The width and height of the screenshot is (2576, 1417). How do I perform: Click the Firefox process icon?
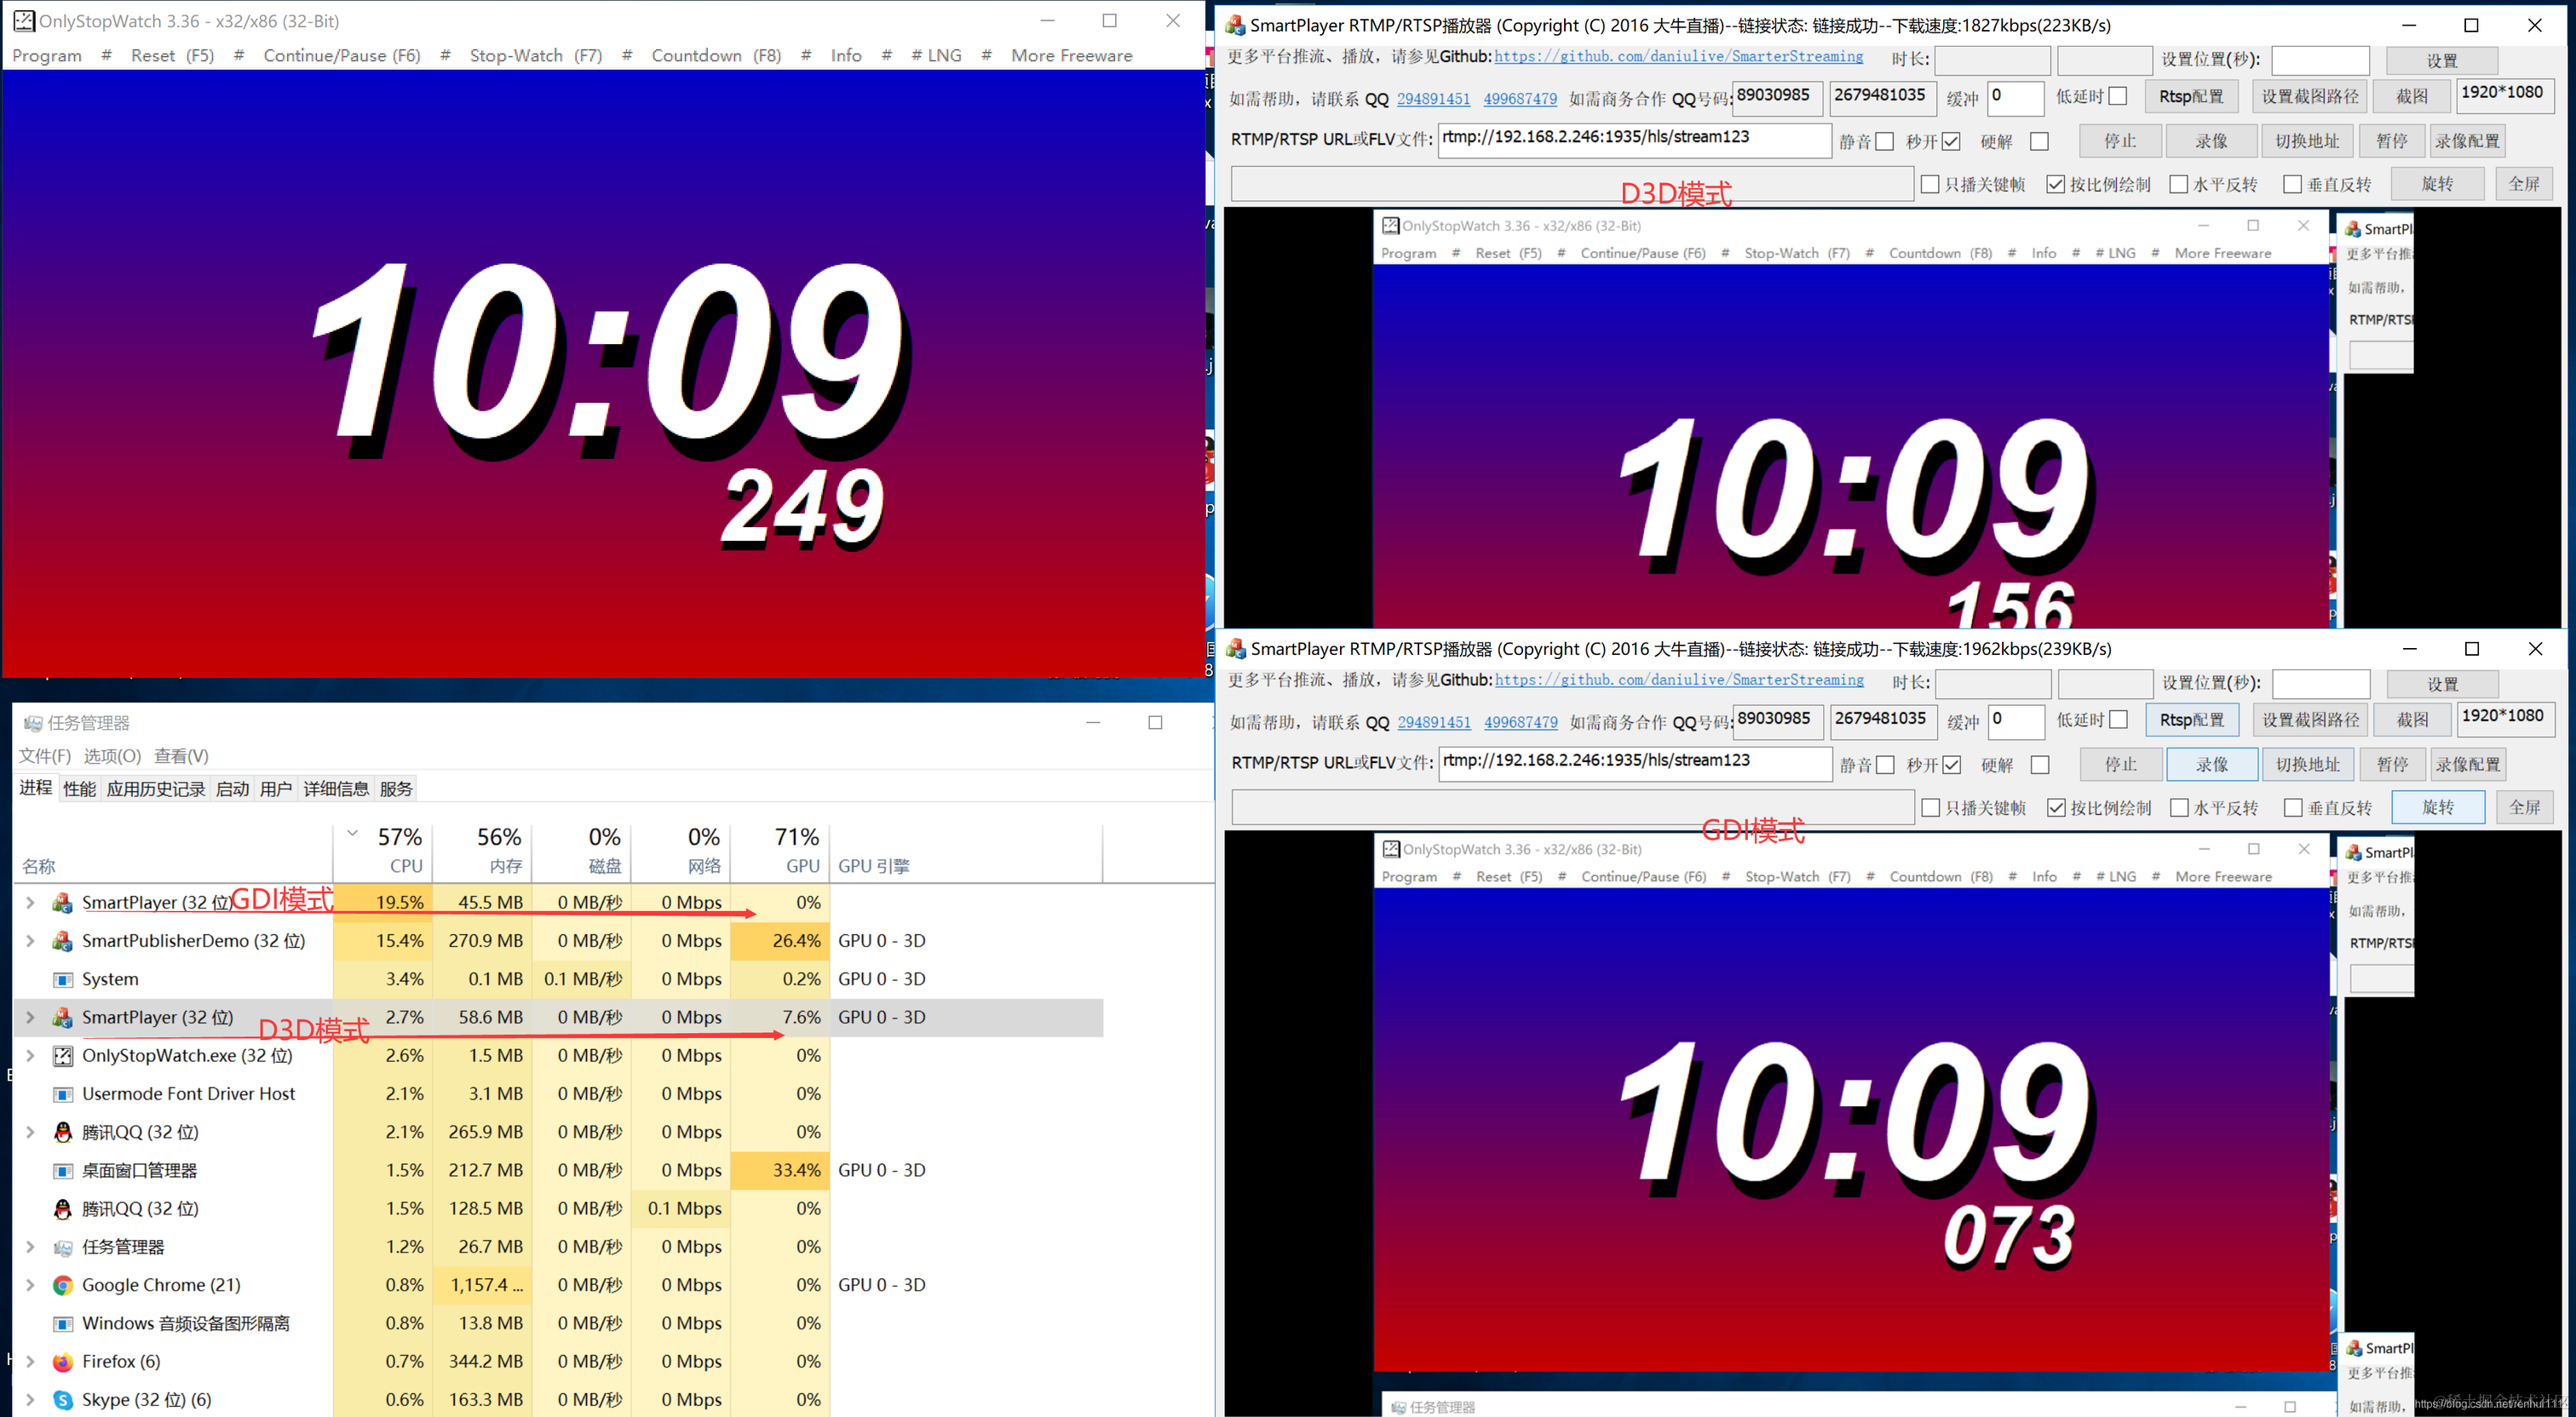(x=63, y=1362)
